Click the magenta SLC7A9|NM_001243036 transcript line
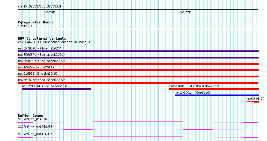The image size is (267, 141). 138,129
